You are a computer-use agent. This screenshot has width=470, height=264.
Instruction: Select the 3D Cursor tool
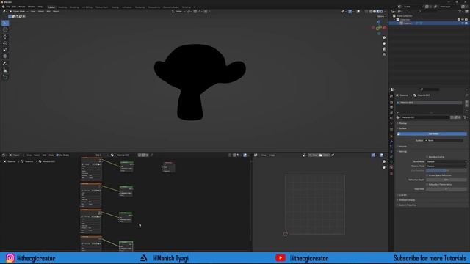(x=5, y=30)
